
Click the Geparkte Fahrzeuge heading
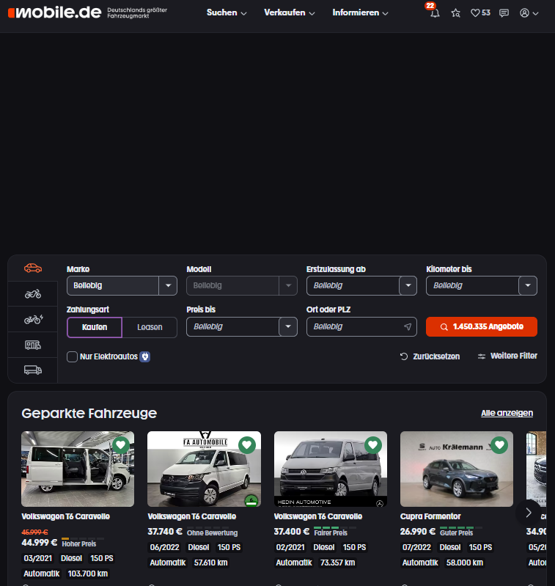tap(89, 414)
